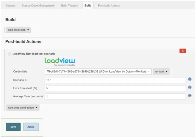Click the Save button
The height and width of the screenshot is (138, 195).
coord(13,127)
